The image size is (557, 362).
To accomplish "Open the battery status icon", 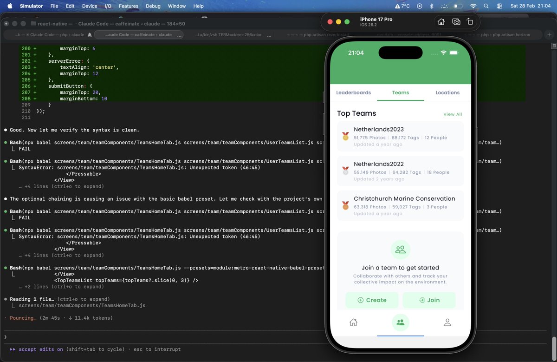I will click(458, 6).
